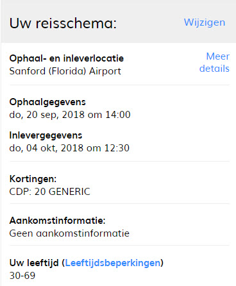Open the Wijzigen link to edit itinerary
Image resolution: width=236 pixels, height=286 pixels.
205,22
